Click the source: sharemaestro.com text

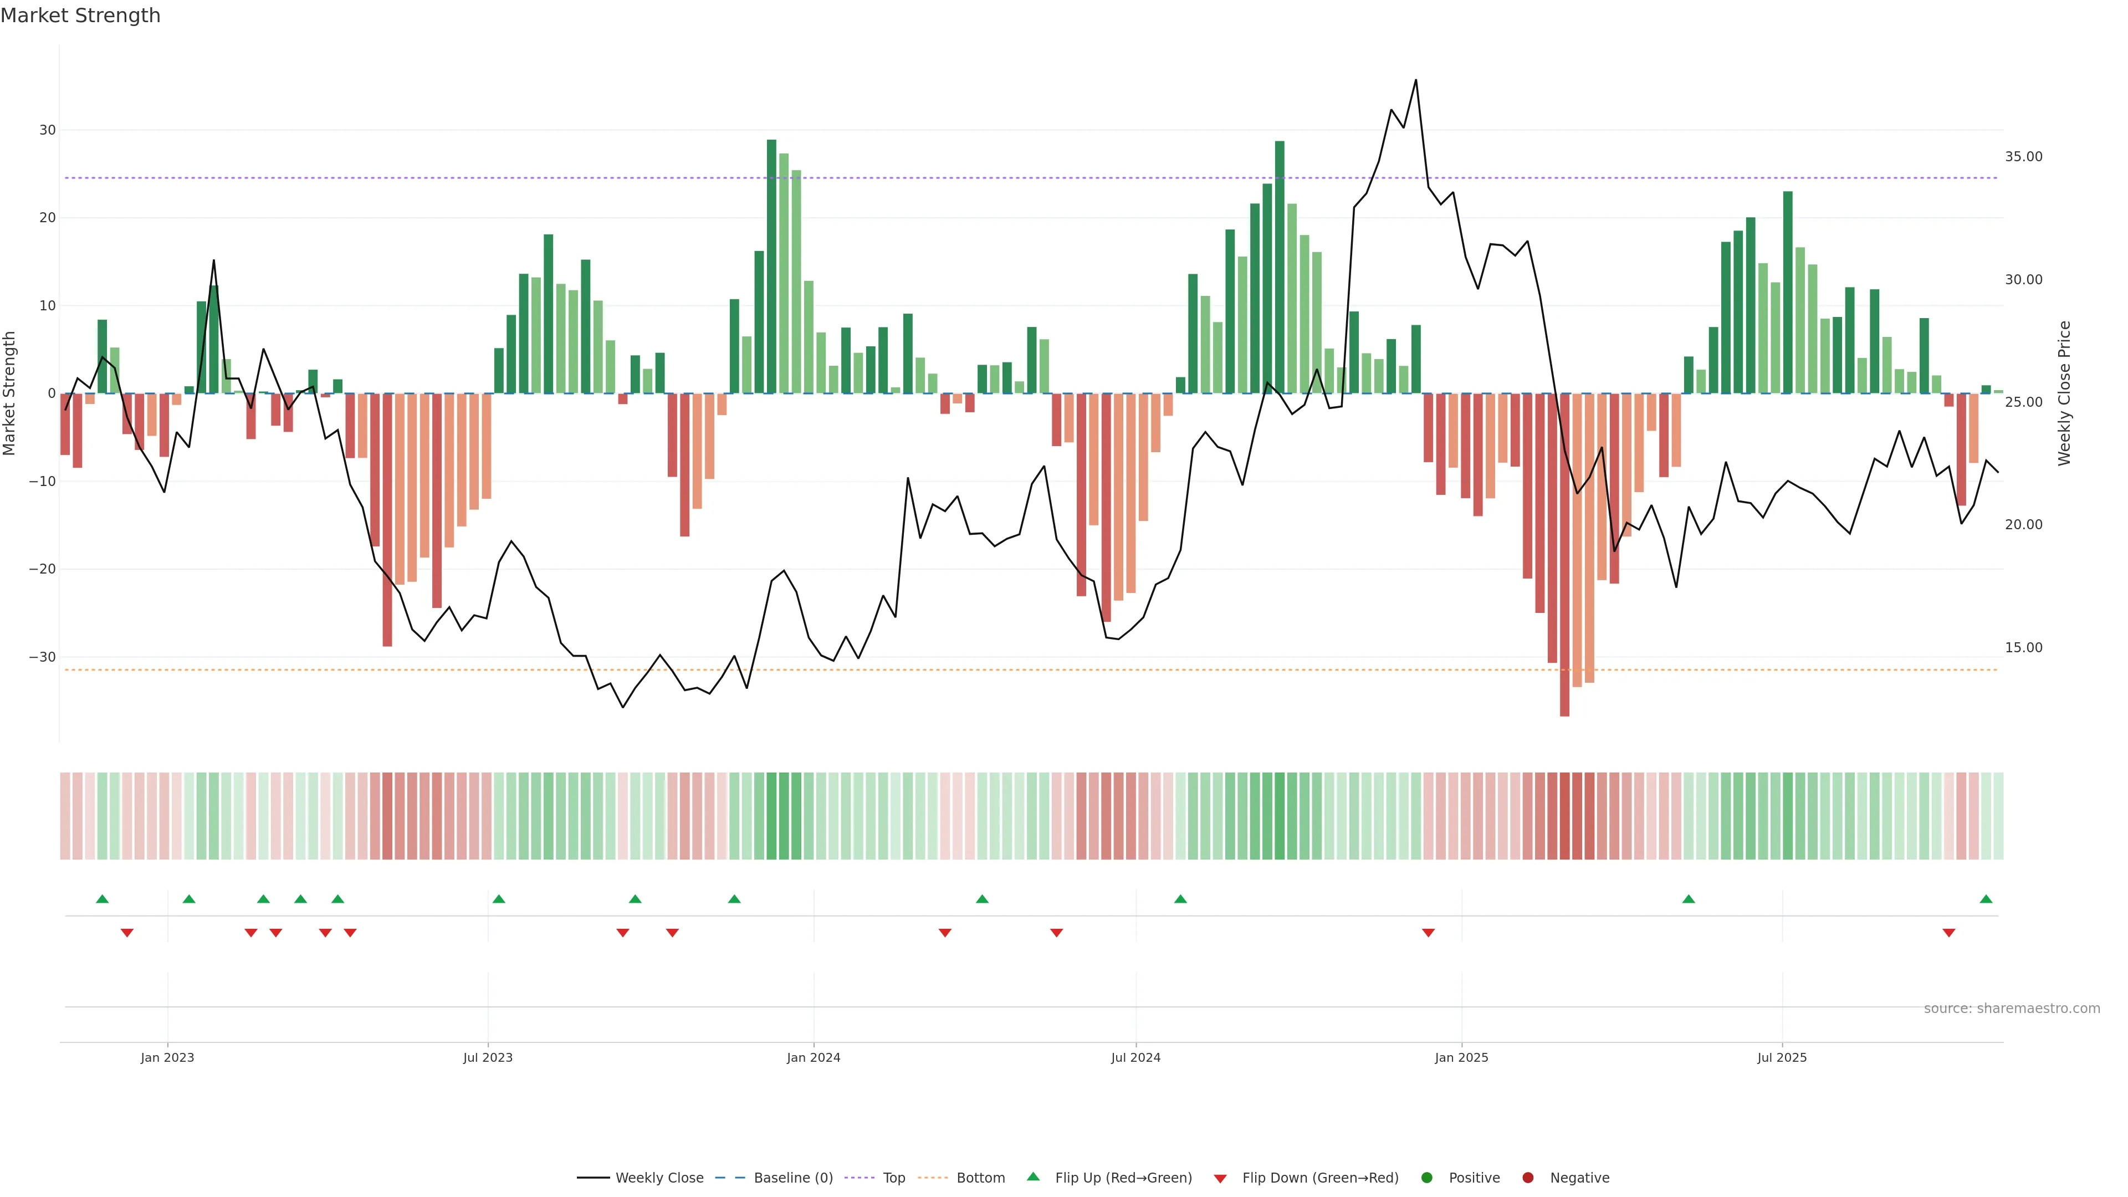2012,1008
